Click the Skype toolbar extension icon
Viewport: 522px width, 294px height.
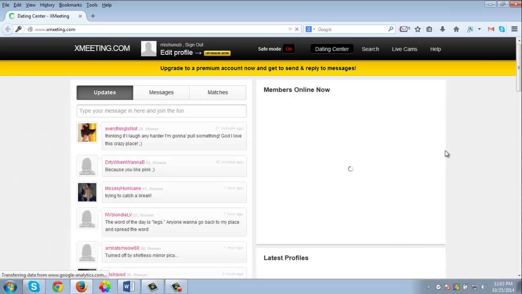[502, 29]
